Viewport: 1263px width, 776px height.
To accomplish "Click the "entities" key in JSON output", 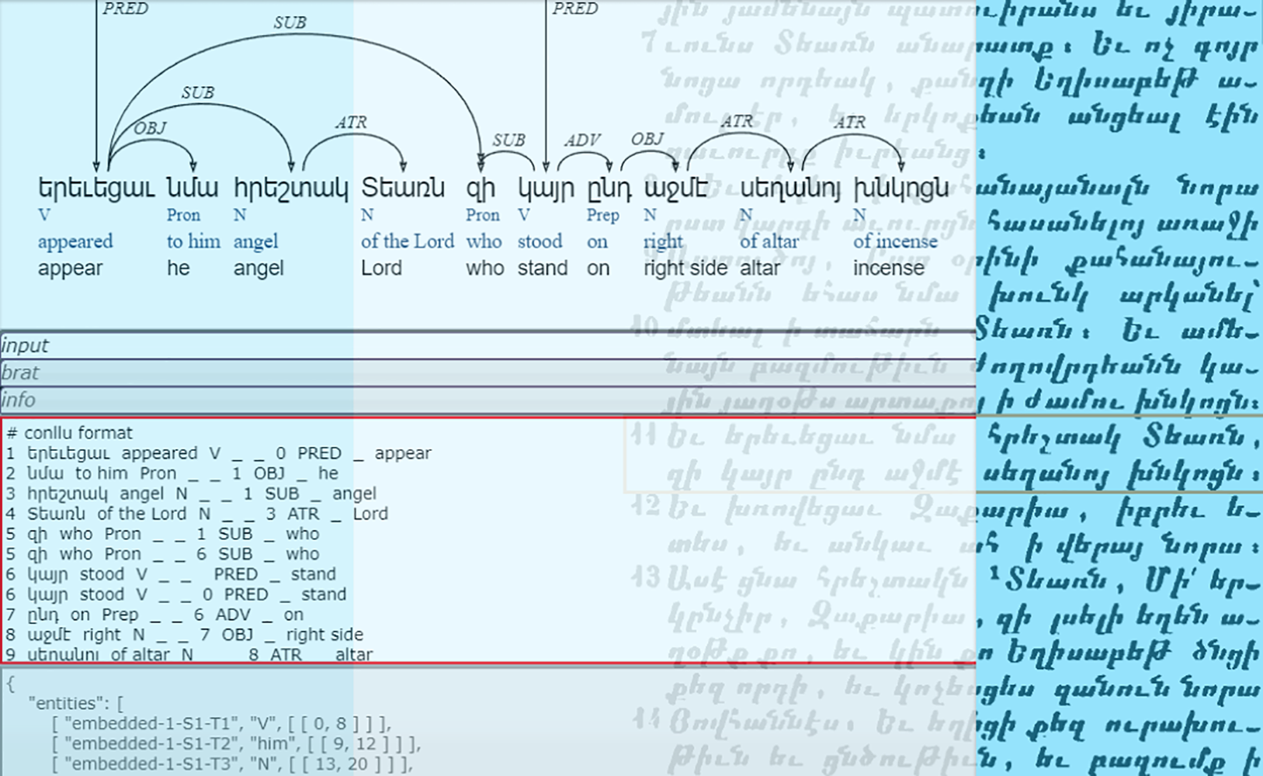I will click(x=71, y=703).
